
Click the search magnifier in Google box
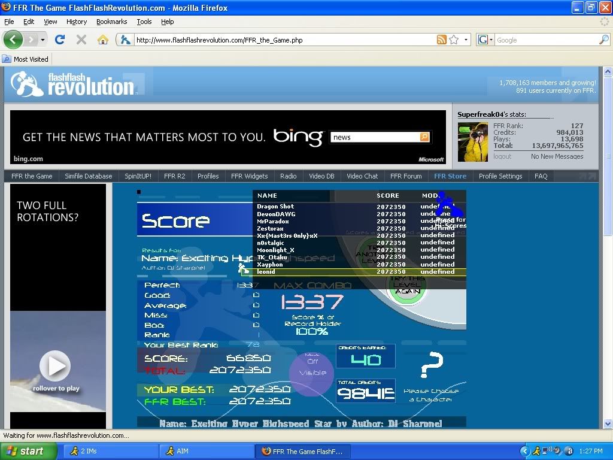pos(603,40)
